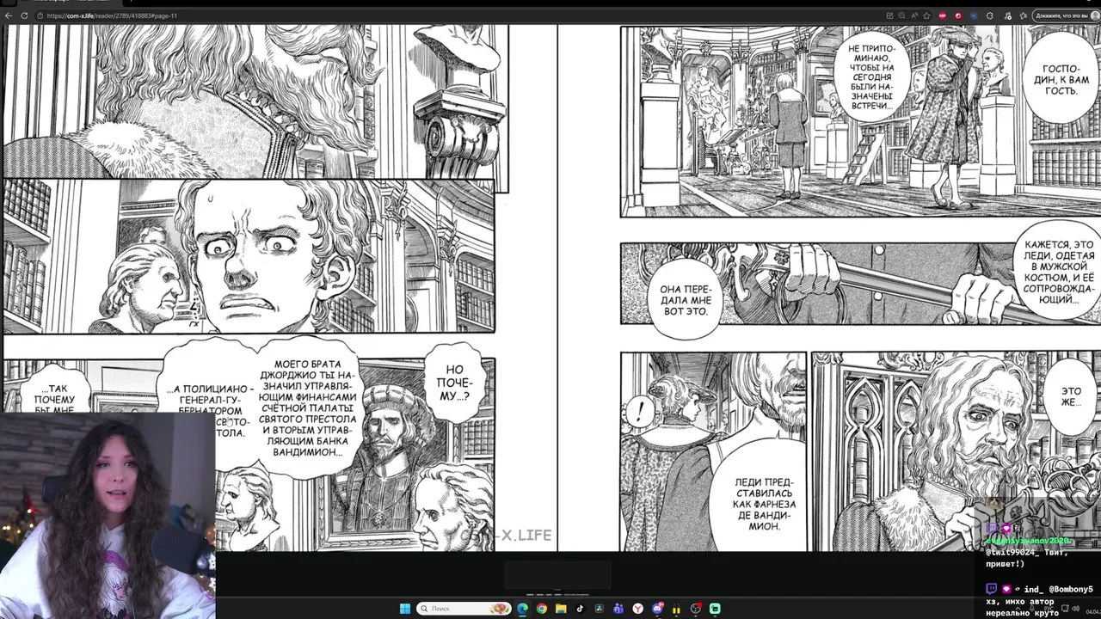
Task: Open the favorites list icon
Action: pyautogui.click(x=1023, y=15)
